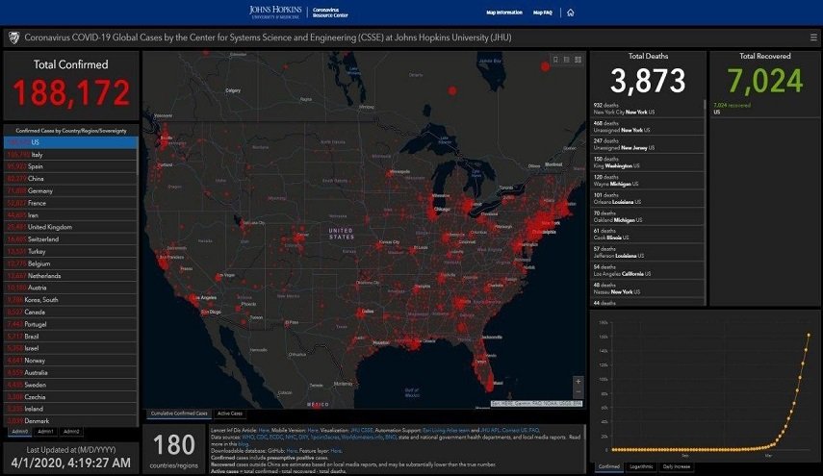Select Australia in the country list

71,373
